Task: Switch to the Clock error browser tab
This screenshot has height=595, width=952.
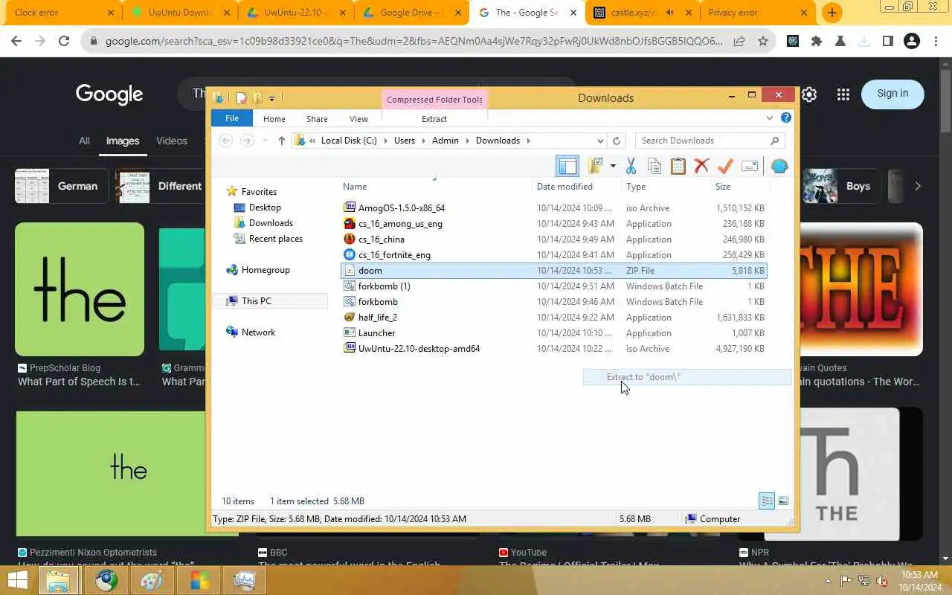Action: pos(61,13)
